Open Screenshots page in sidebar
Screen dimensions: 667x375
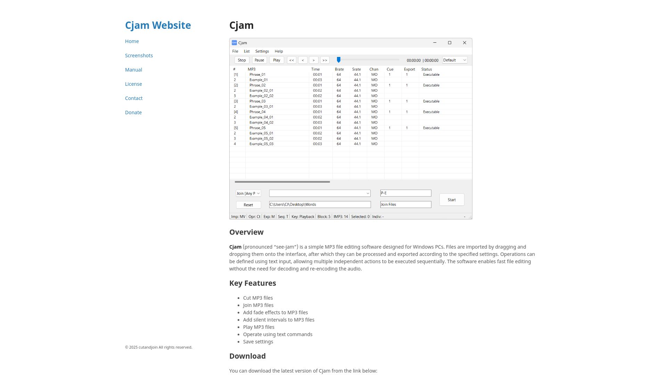click(139, 56)
